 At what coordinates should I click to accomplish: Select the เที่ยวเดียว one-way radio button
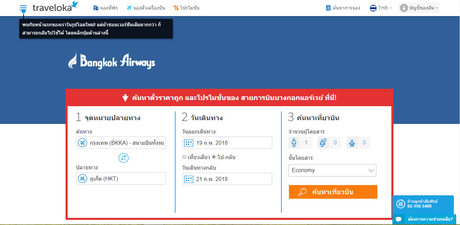184,157
